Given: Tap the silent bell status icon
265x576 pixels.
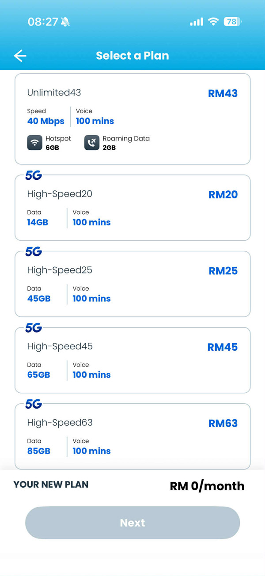Looking at the screenshot, I should [x=65, y=22].
